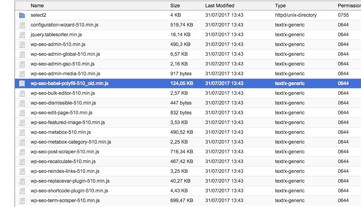Click highlighted wp-seo-babel-polyfill-510_old.min.js file name
This screenshot has width=361, height=207.
pos(69,83)
